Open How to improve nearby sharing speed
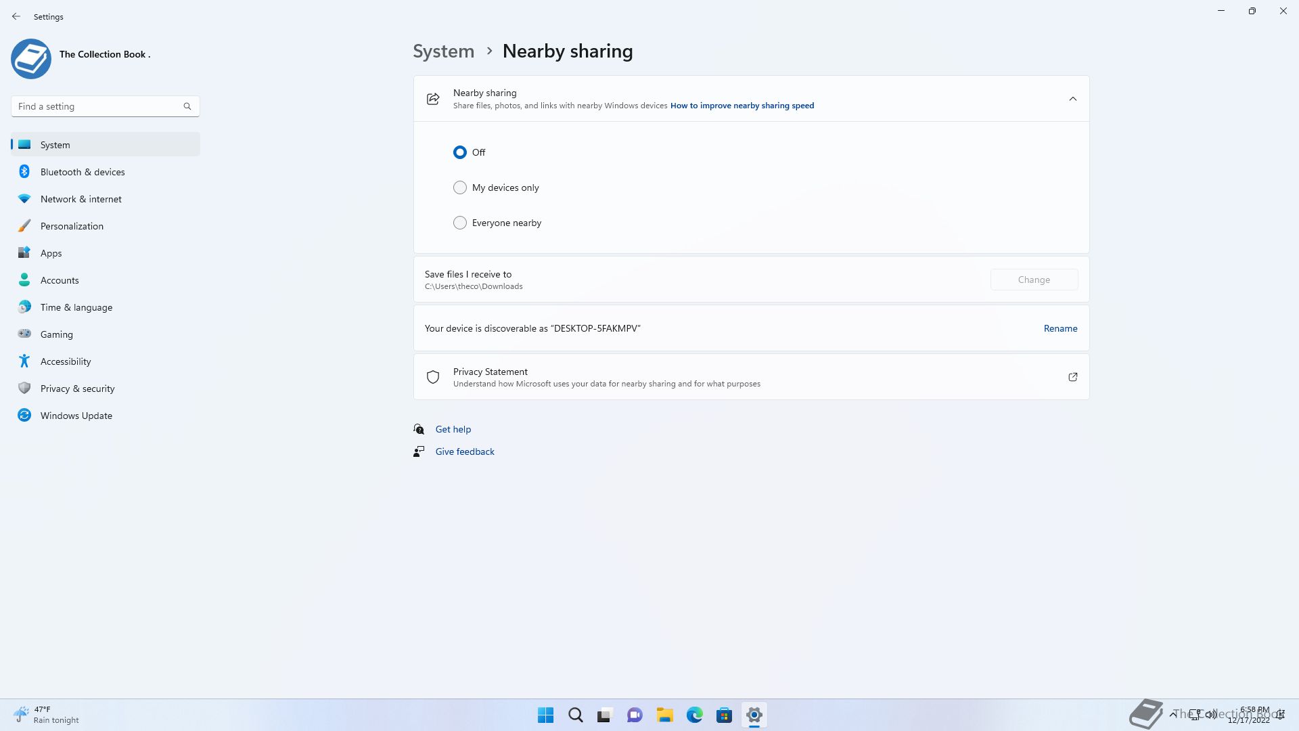This screenshot has width=1299, height=731. (x=742, y=106)
